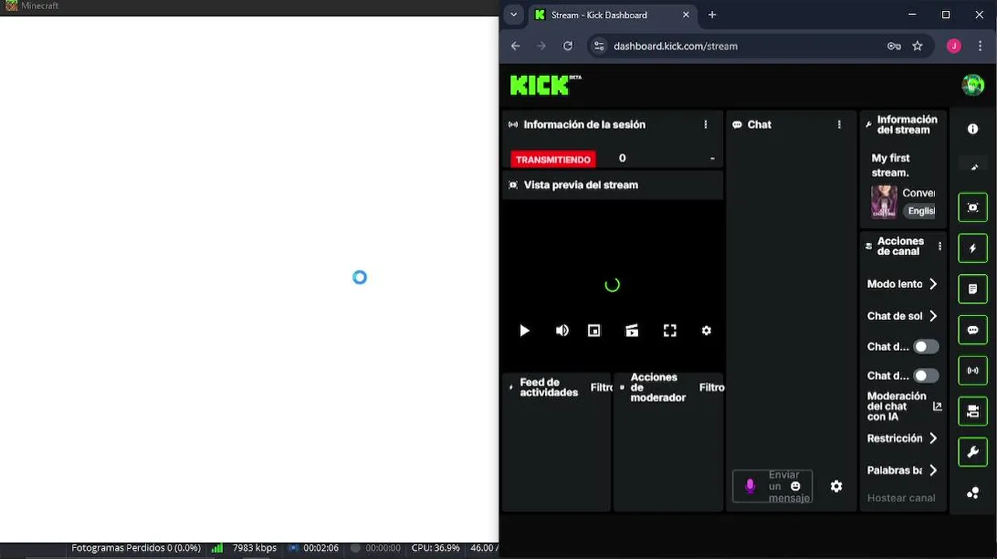Click the stream category thumbnail image
The height and width of the screenshot is (559, 997).
click(884, 202)
